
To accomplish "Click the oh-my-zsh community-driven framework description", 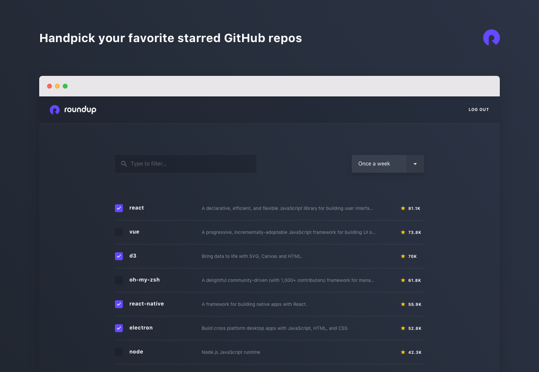I will click(288, 280).
